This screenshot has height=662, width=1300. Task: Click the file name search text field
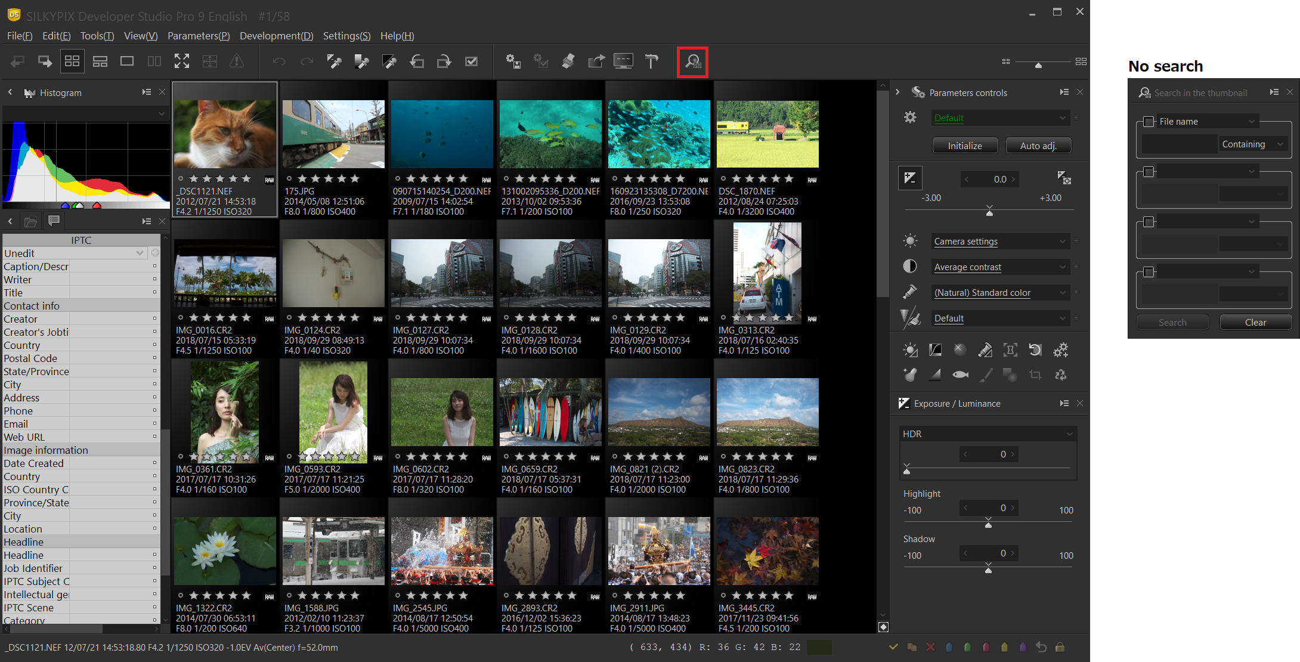(1180, 144)
